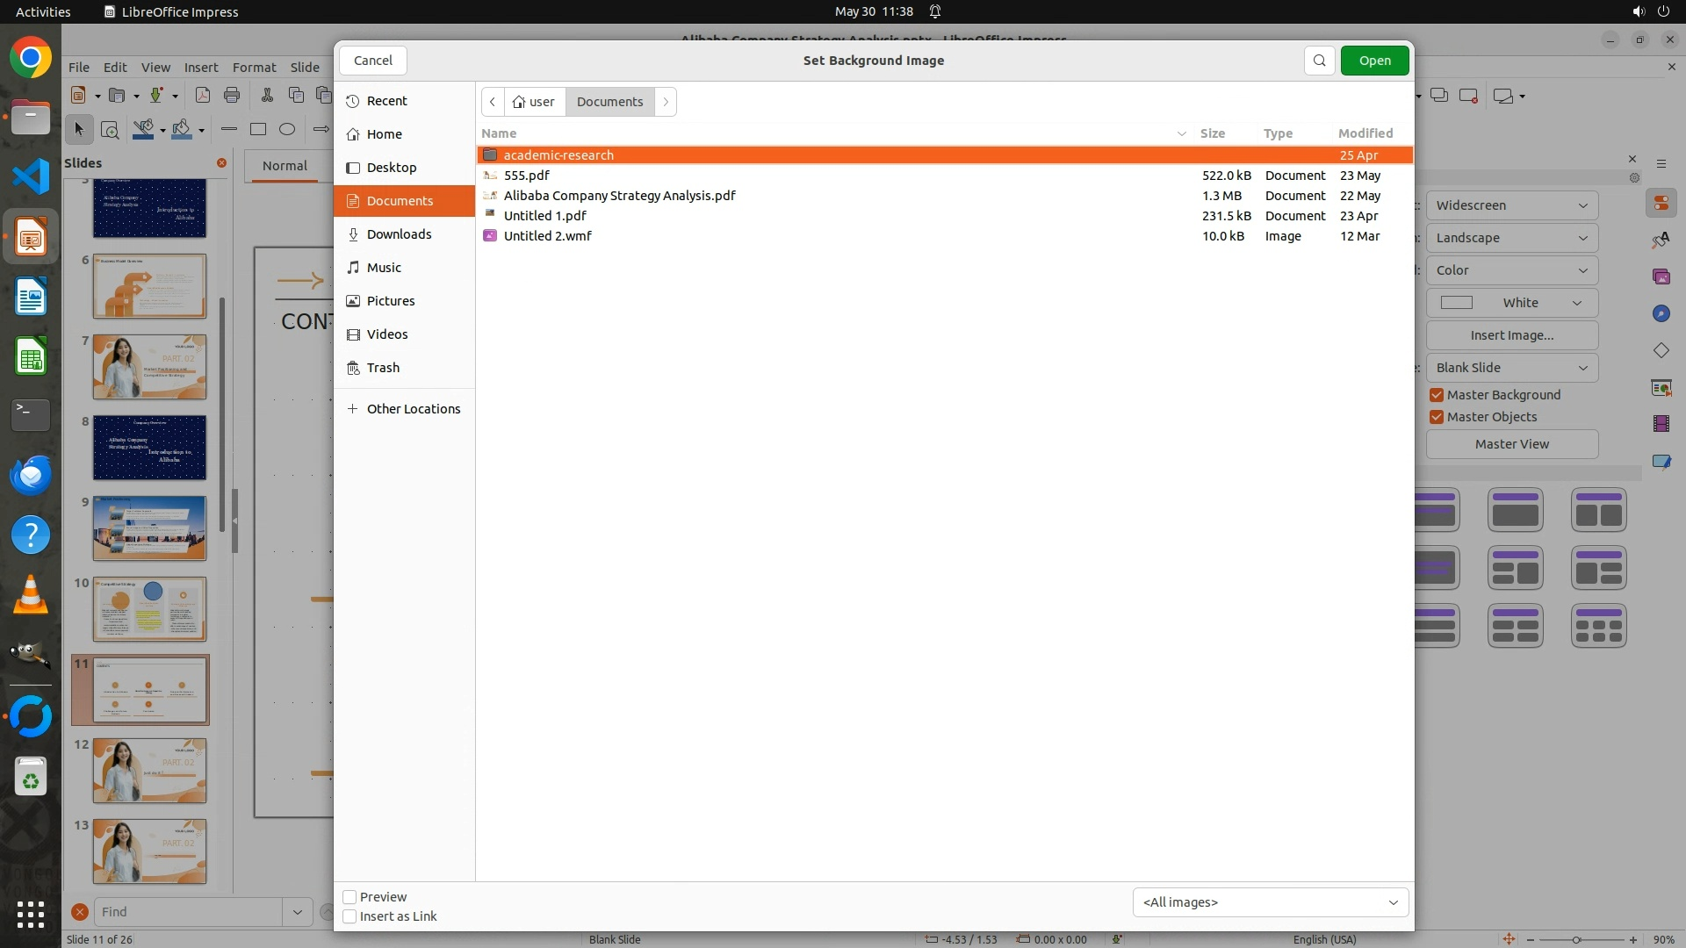Expand the All images file filter dropdown
Viewport: 1686px width, 948px height.
click(x=1270, y=902)
